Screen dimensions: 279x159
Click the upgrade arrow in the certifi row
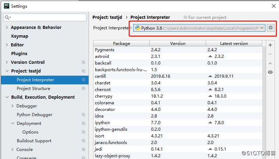pos(210,76)
